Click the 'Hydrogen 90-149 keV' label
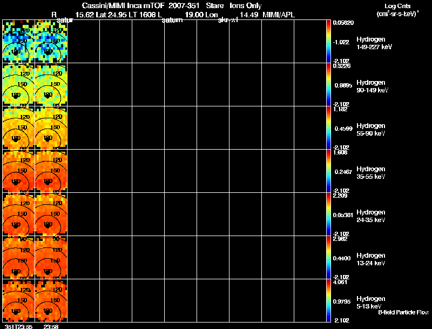Viewport: 432px width, 329px height. tap(373, 86)
